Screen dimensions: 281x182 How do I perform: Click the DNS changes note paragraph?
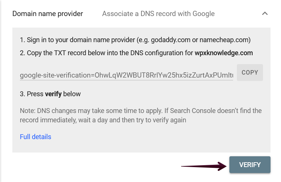(x=141, y=115)
